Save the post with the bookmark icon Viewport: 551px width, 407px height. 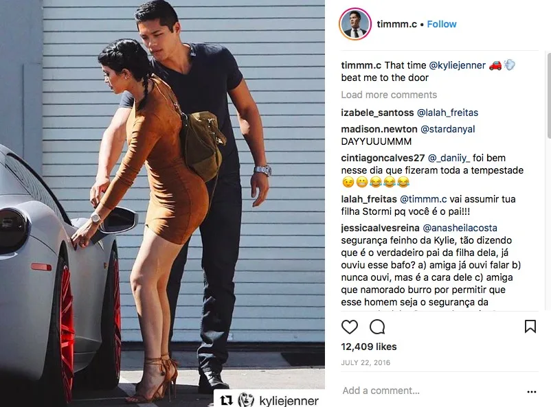tap(530, 327)
